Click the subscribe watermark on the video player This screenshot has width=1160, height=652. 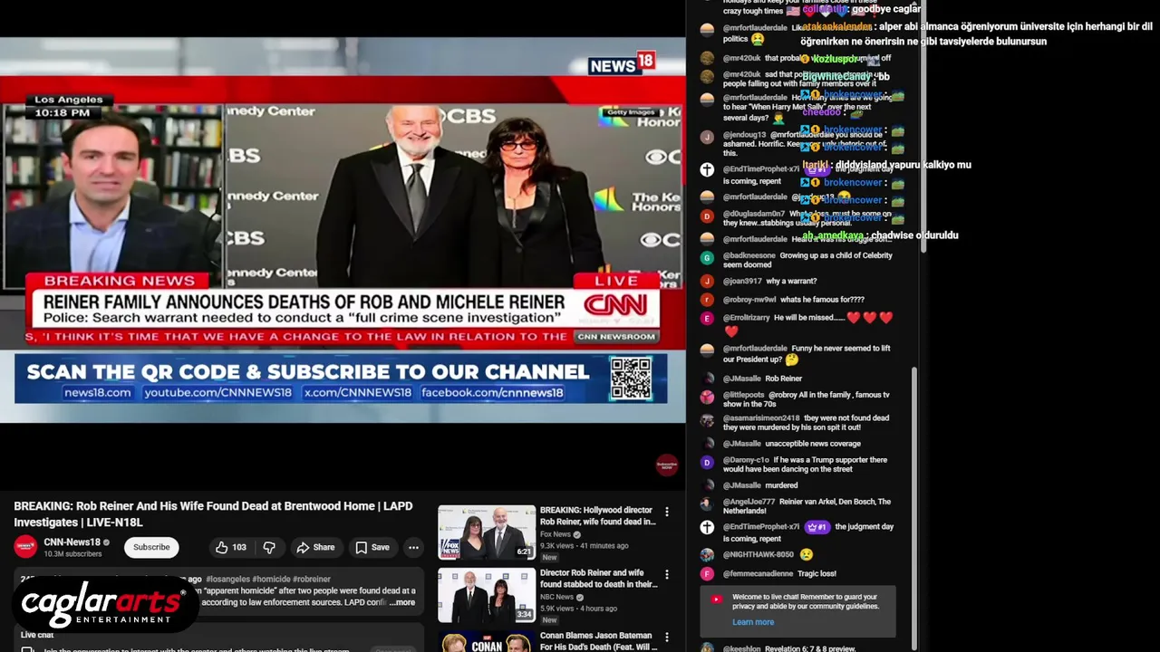coord(667,465)
